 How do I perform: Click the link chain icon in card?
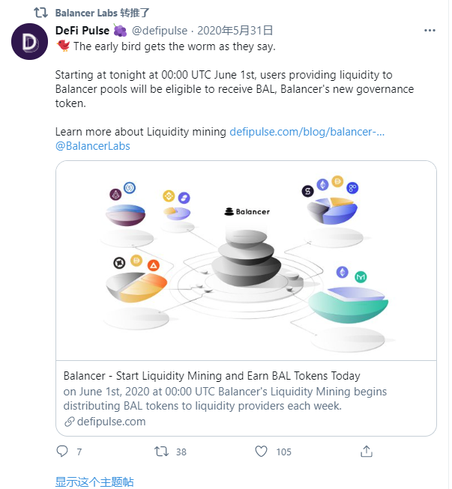[x=70, y=422]
